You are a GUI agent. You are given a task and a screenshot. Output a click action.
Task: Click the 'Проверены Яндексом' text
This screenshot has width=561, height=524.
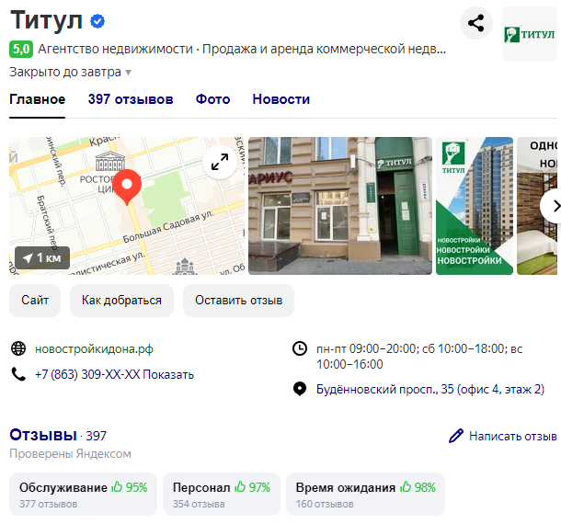coord(70,453)
